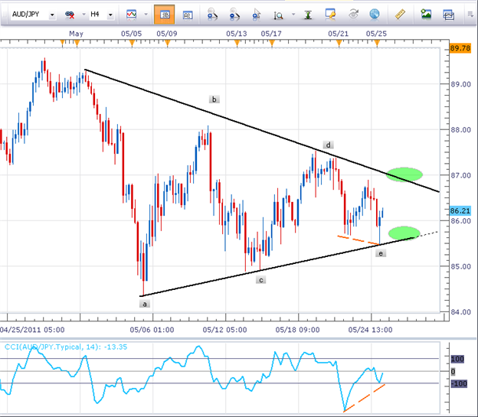Click the label 'e' near lower trendline
The height and width of the screenshot is (417, 478).
[381, 253]
